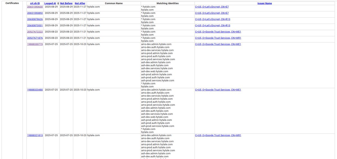Image resolution: width=337 pixels, height=159 pixels.
Task: Open Let's Encrypt R13 issuer for 20650878626
Action: click(213, 19)
